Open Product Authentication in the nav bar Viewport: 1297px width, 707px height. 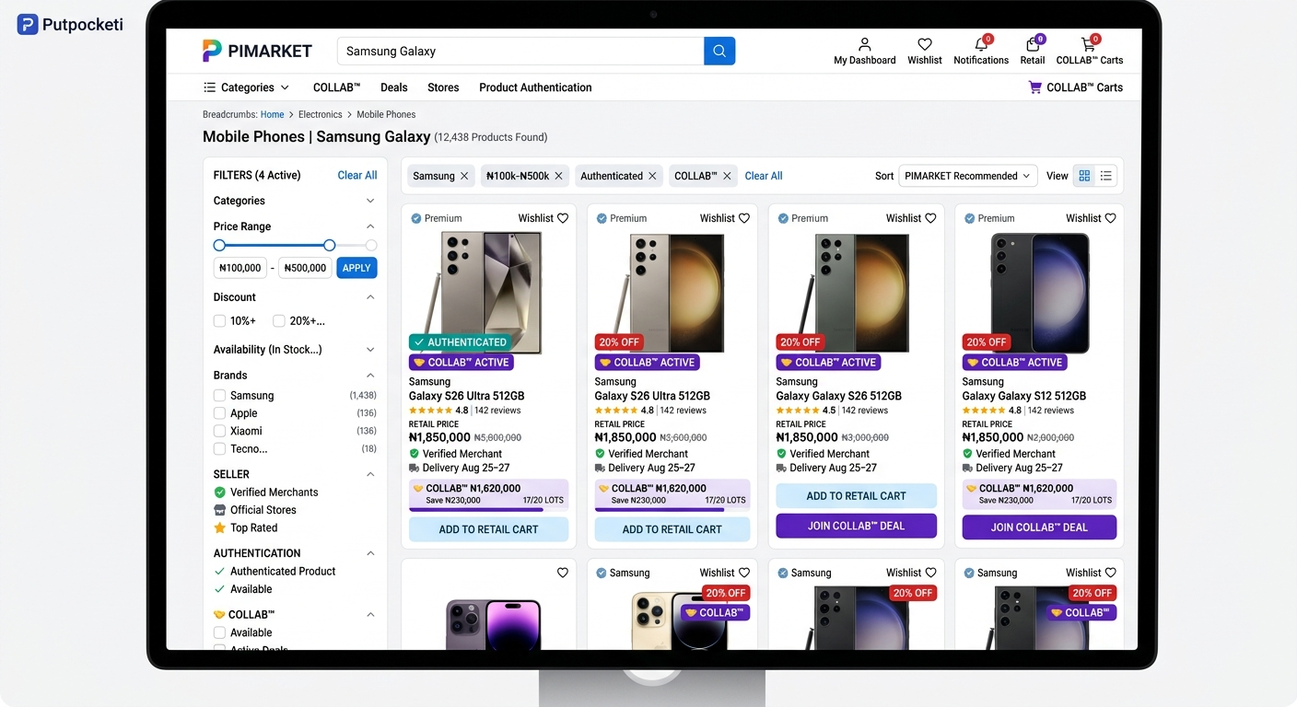tap(535, 87)
